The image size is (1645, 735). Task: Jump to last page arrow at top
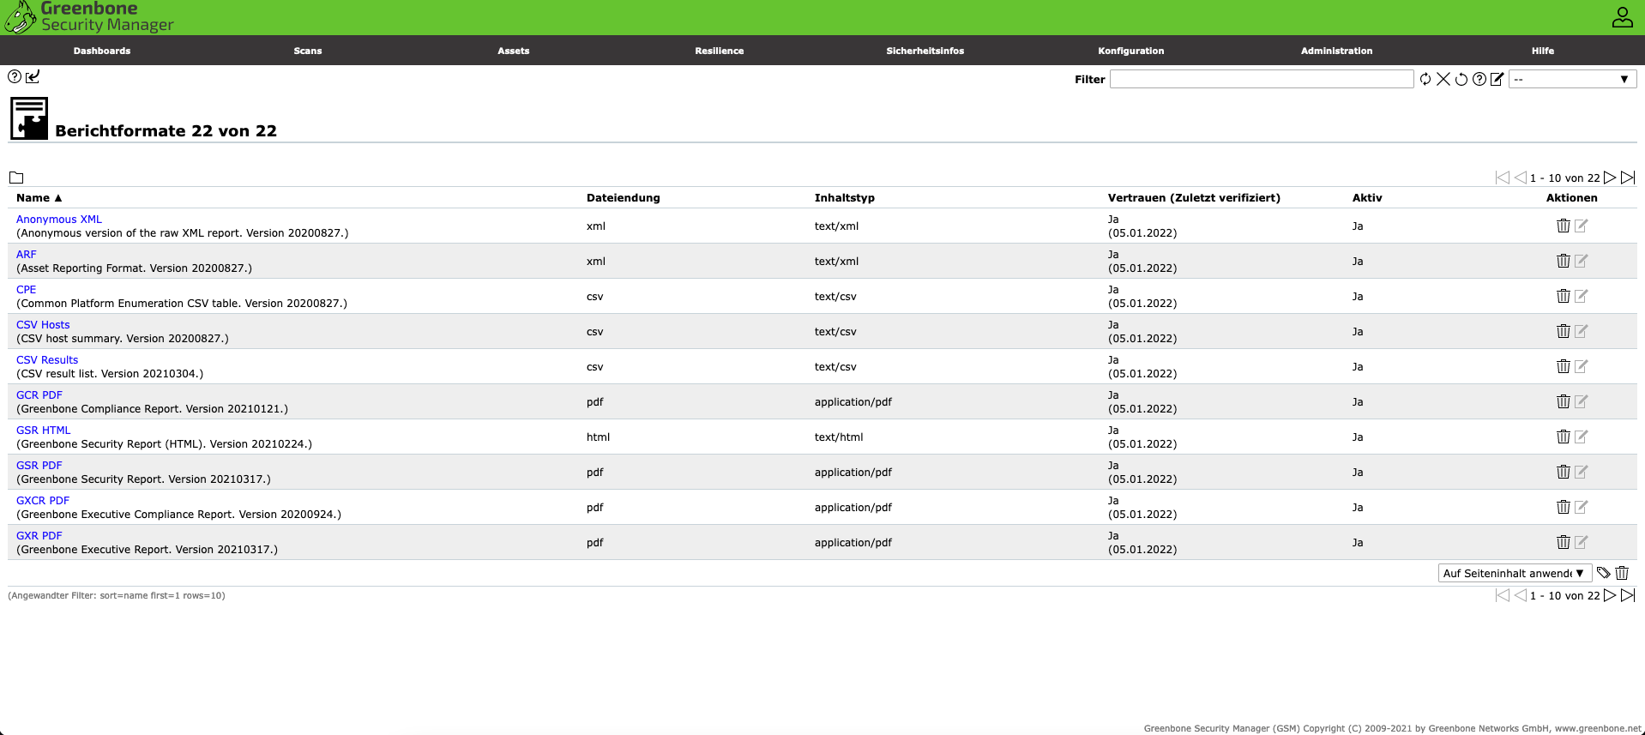[x=1628, y=178]
